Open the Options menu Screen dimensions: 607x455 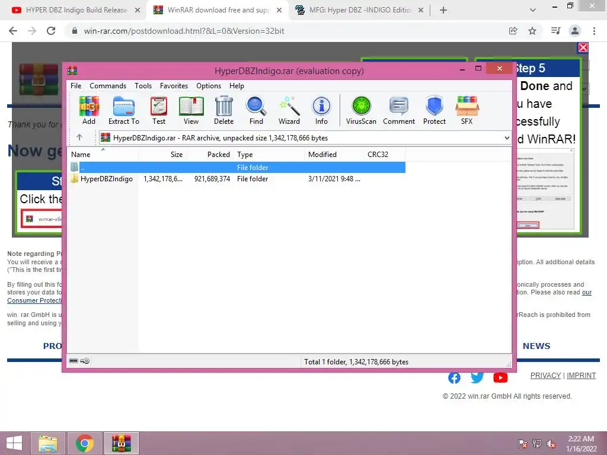209,86
